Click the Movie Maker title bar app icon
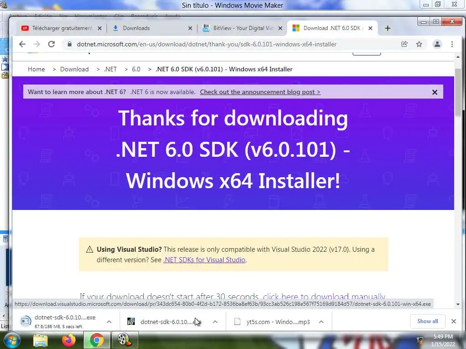The height and width of the screenshot is (349, 466). [4, 4]
